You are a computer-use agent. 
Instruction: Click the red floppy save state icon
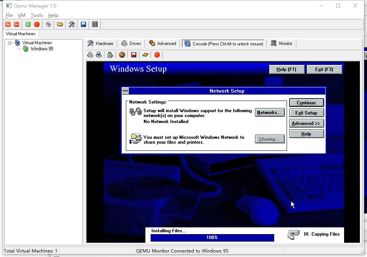(134, 55)
